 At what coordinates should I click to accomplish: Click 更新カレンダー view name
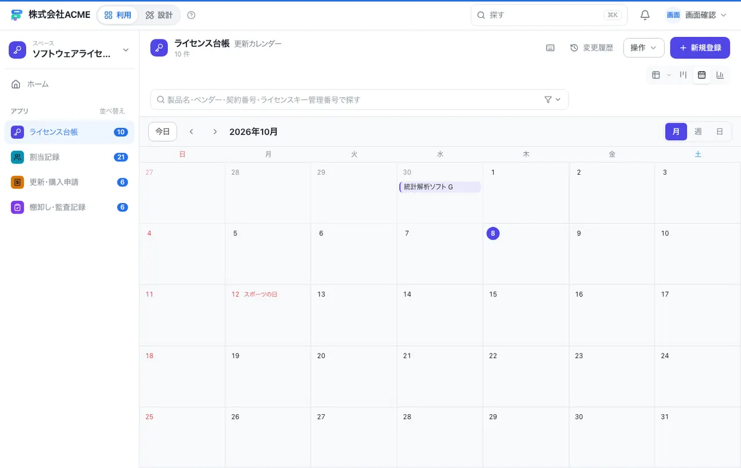click(x=258, y=43)
